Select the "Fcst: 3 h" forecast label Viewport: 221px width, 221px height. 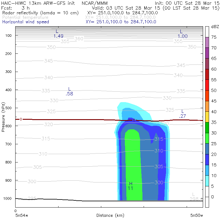point(15,8)
